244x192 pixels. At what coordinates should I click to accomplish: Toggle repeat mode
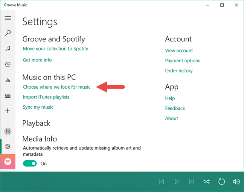coord(221,181)
